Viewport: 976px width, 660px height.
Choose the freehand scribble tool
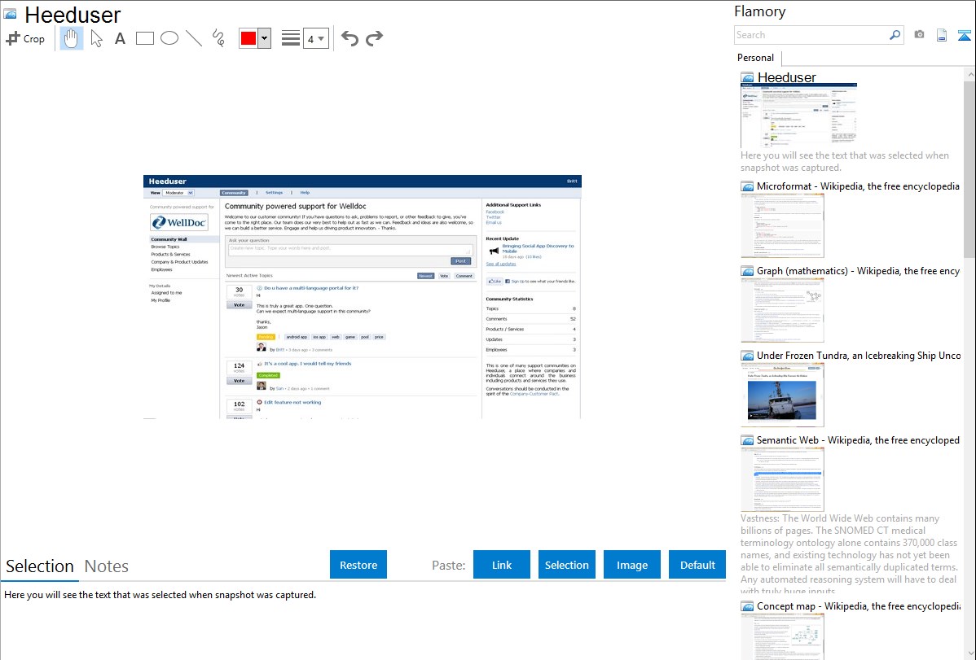click(x=218, y=38)
